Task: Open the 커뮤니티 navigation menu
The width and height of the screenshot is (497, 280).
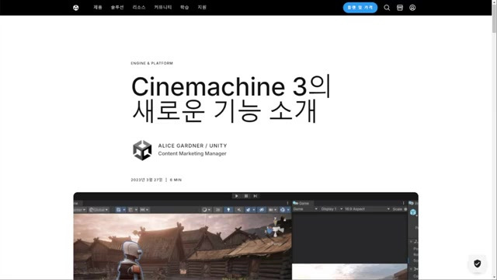Action: click(163, 7)
